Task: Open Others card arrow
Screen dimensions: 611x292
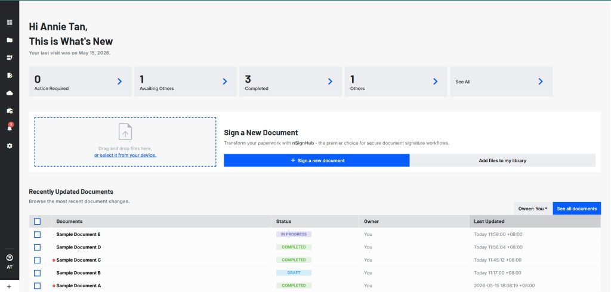Action: pyautogui.click(x=435, y=82)
